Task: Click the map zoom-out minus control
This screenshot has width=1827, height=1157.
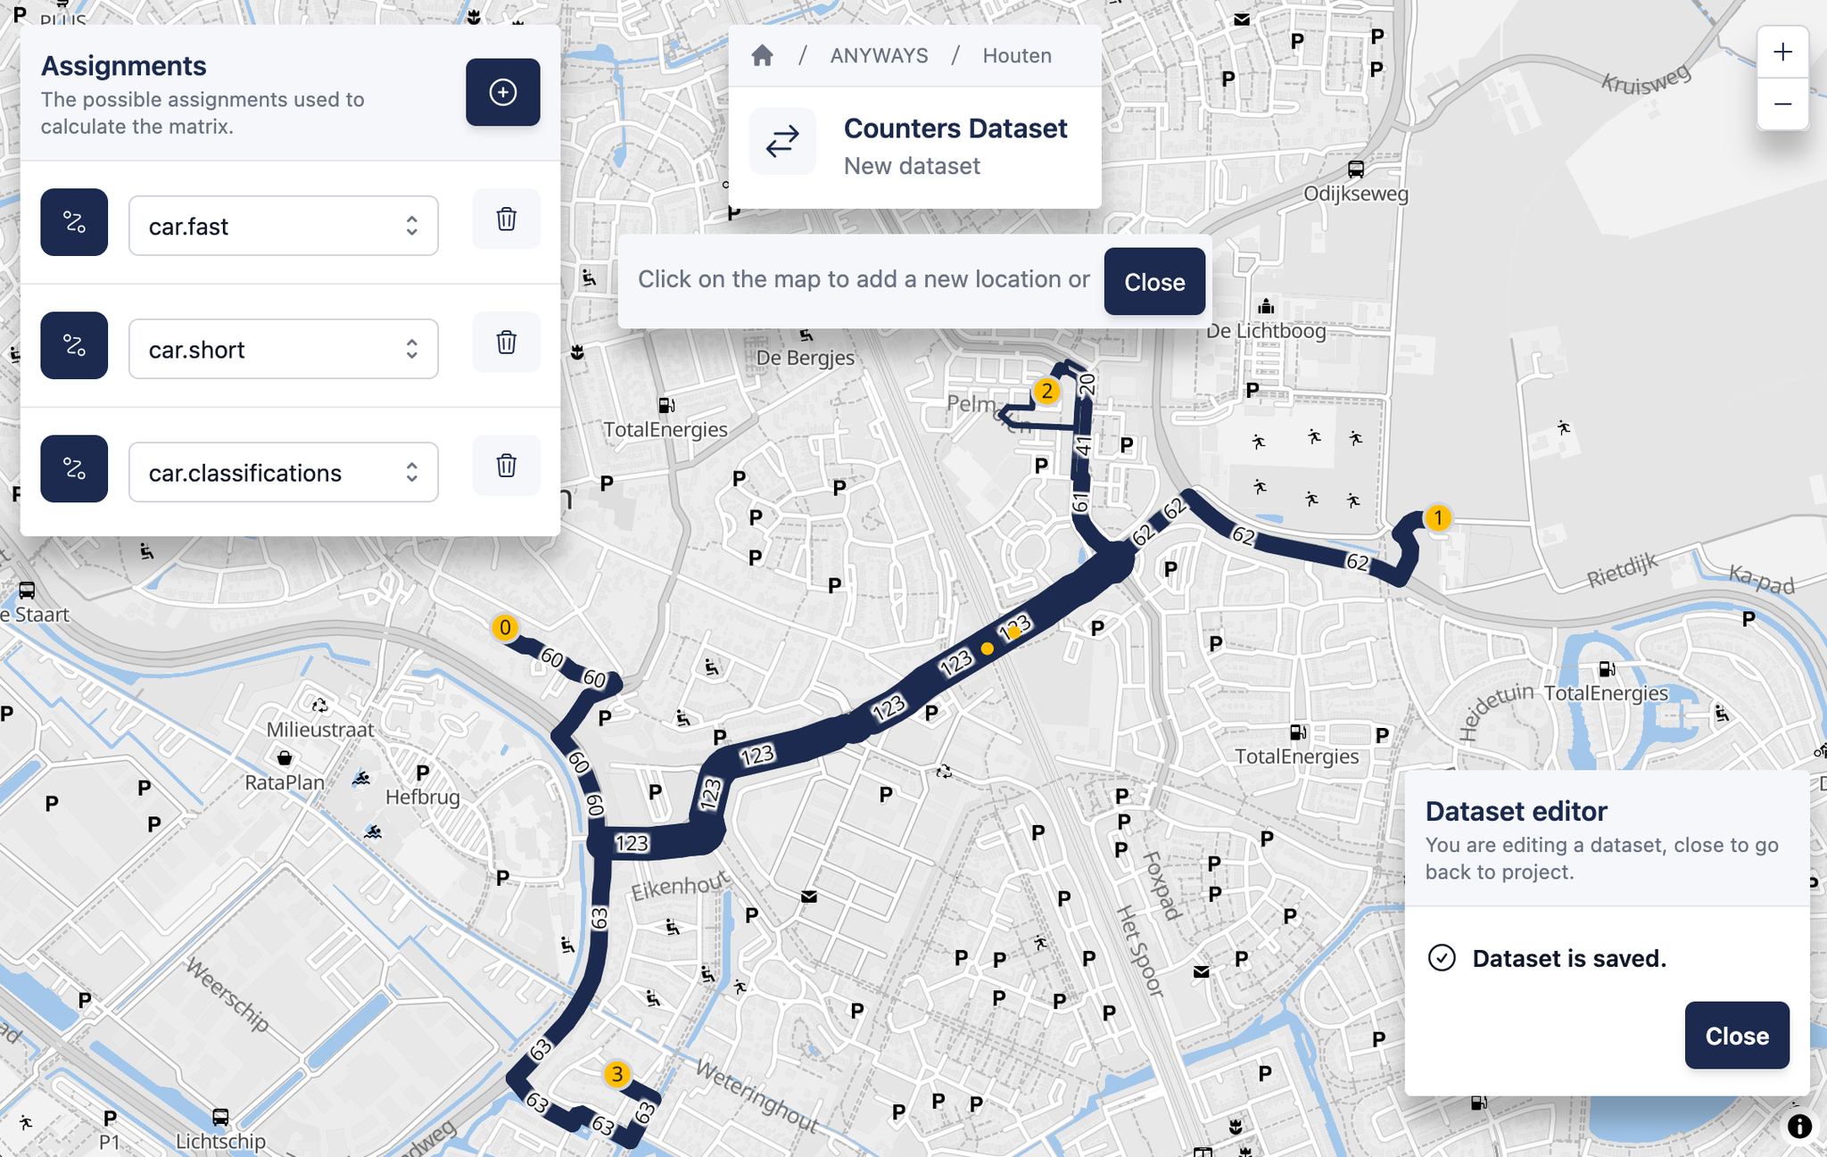Action: pyautogui.click(x=1782, y=103)
